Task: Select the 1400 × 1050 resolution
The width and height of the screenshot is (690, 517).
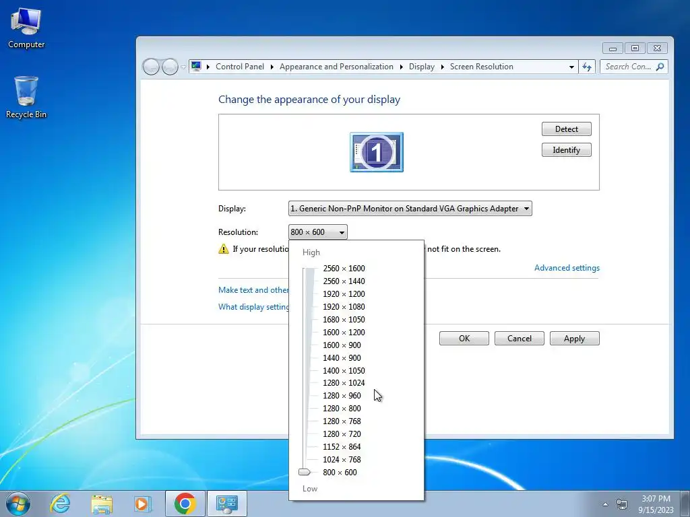Action: coord(344,370)
